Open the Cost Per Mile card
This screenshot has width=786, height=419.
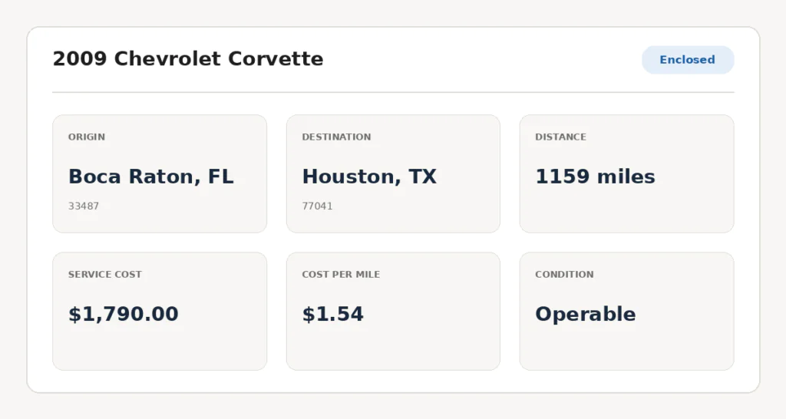[x=393, y=312]
